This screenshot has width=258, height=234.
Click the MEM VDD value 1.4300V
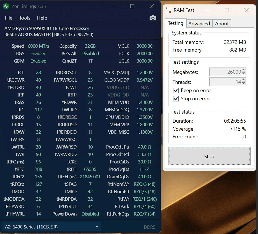(x=144, y=102)
